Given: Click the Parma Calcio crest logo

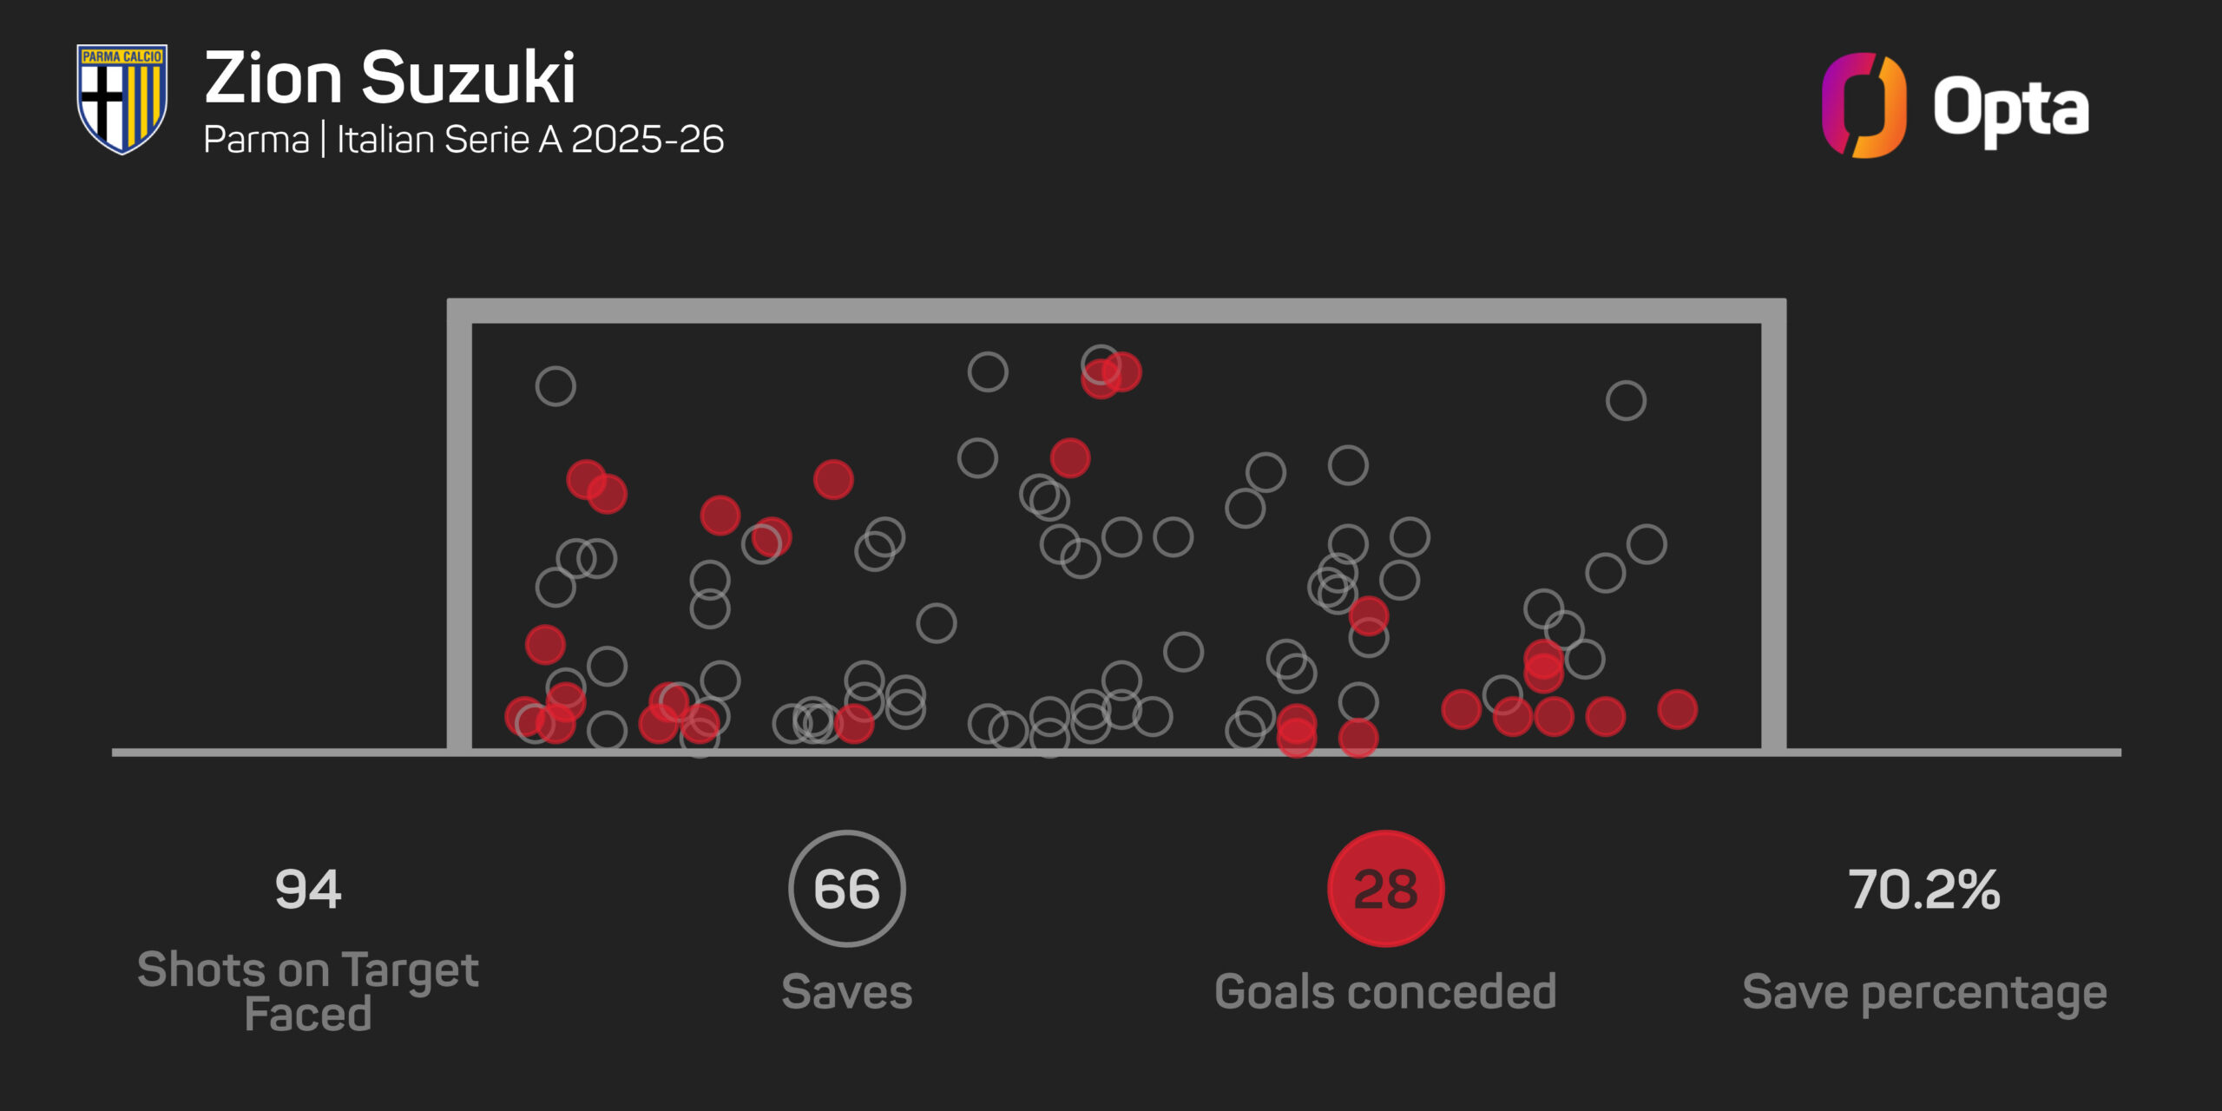Looking at the screenshot, I should 122,99.
